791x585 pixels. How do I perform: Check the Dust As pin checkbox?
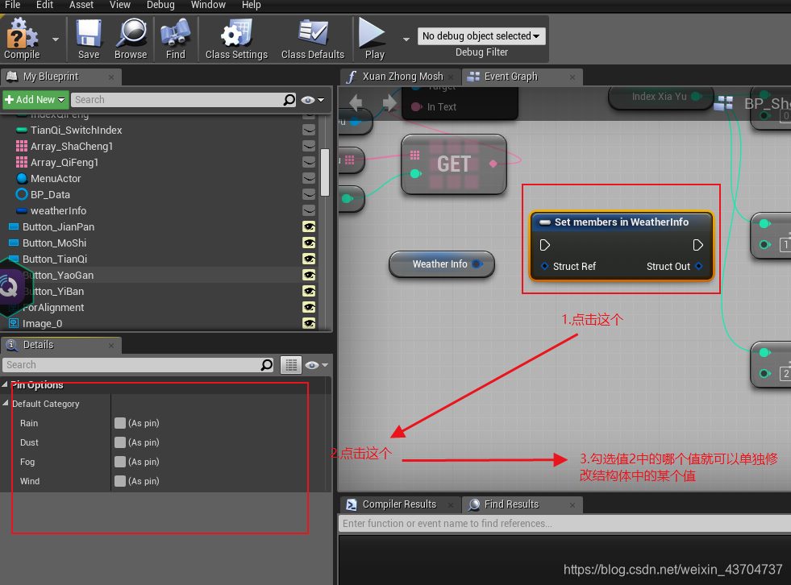point(120,442)
